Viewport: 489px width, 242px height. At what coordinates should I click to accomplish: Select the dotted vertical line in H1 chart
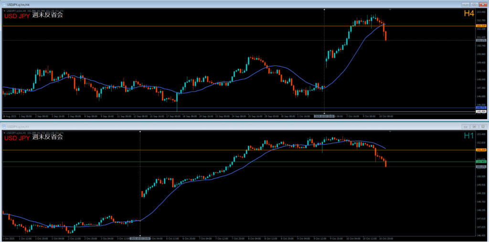[140, 181]
